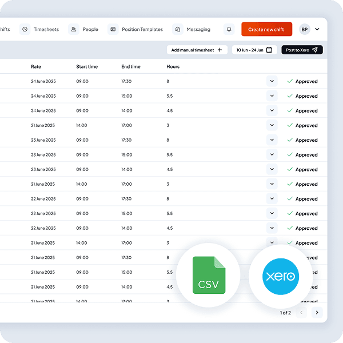This screenshot has height=343, width=343.
Task: Click the BP user avatar
Action: point(305,29)
